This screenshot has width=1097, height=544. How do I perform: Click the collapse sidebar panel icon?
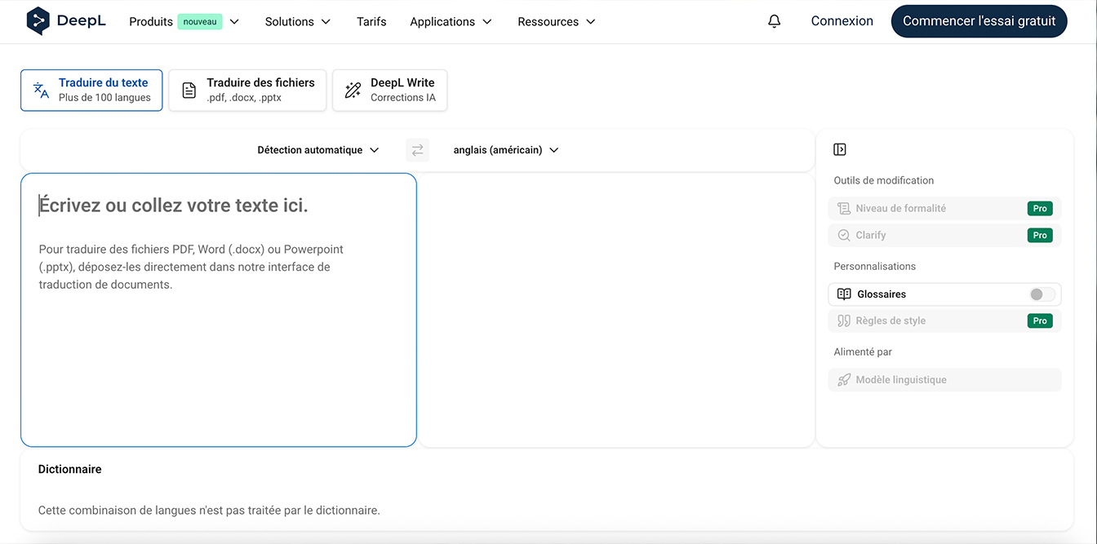pyautogui.click(x=840, y=149)
